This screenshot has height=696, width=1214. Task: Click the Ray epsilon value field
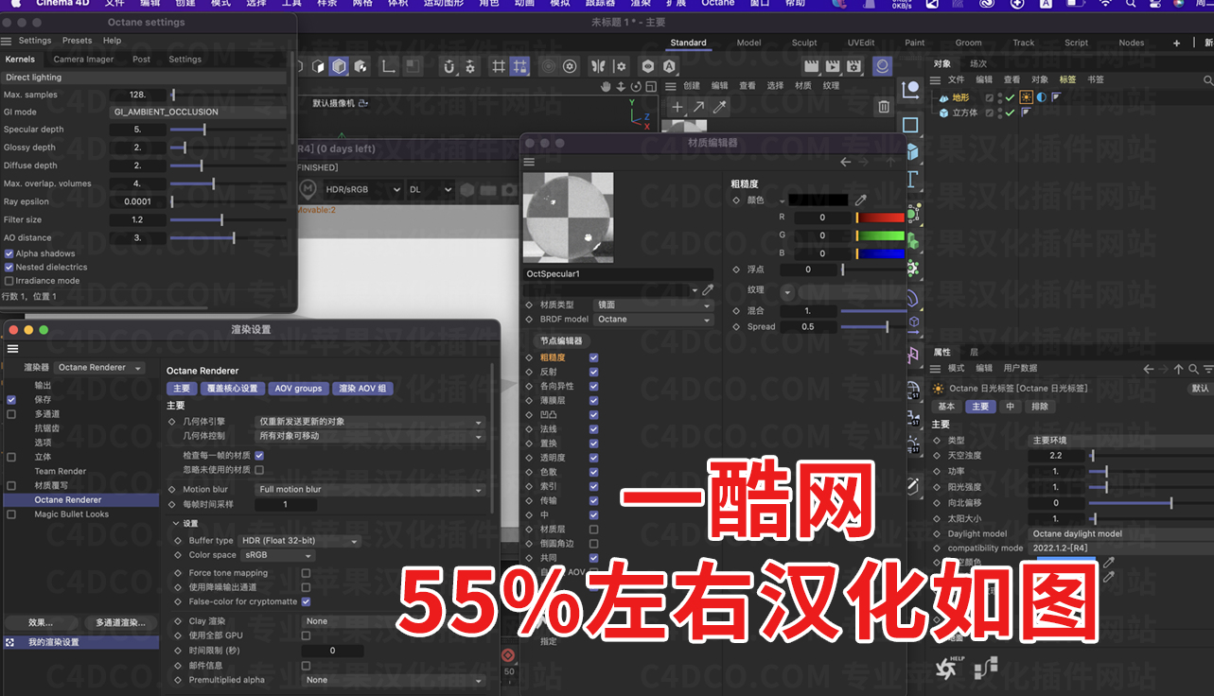[x=137, y=201]
